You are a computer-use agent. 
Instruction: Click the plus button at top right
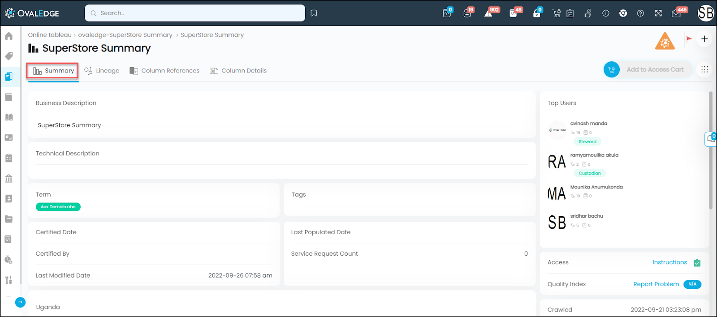704,39
